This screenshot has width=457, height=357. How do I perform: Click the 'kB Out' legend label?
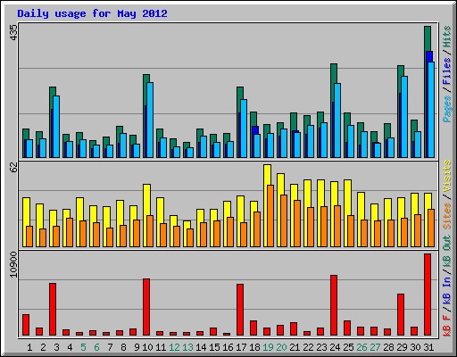click(x=447, y=251)
